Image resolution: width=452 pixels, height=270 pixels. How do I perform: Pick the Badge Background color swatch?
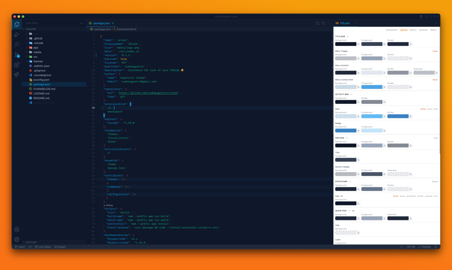click(346, 131)
